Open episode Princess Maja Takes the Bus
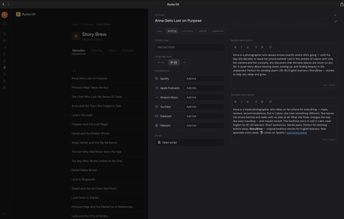 (x=90, y=87)
